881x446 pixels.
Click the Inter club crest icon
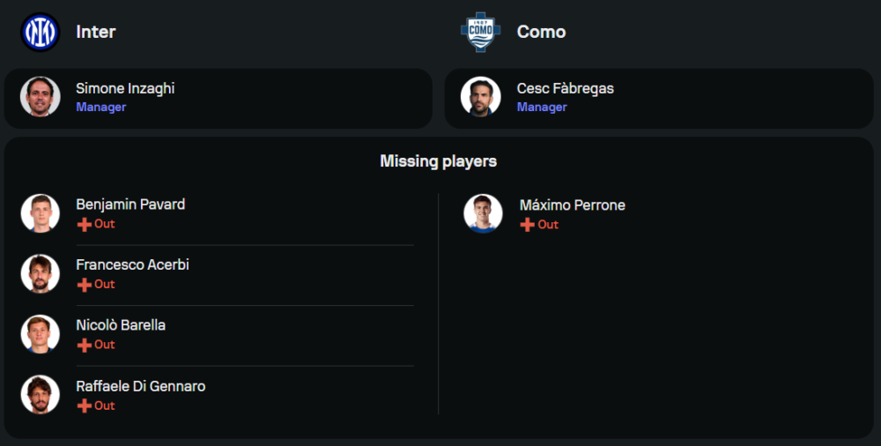tap(40, 33)
